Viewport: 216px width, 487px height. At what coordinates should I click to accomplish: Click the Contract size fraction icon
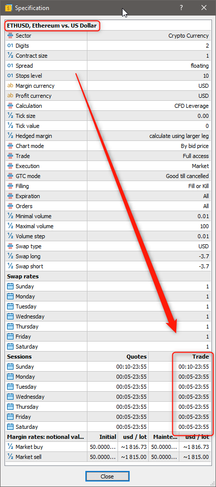10,56
